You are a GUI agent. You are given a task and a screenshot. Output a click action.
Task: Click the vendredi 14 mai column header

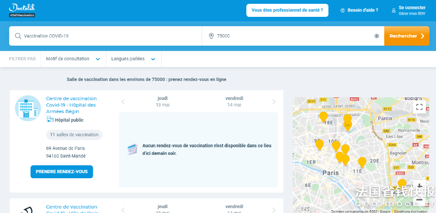click(x=234, y=102)
